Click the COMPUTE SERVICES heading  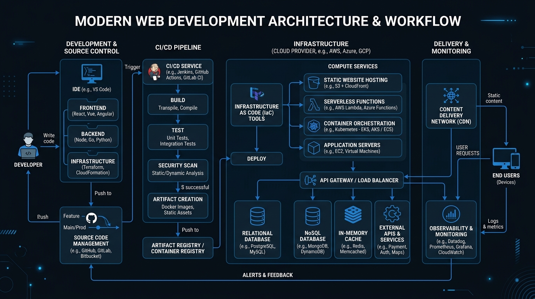(353, 67)
